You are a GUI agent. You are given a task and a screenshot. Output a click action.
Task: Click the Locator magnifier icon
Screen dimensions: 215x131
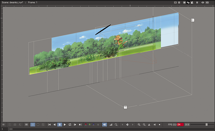coord(116,125)
